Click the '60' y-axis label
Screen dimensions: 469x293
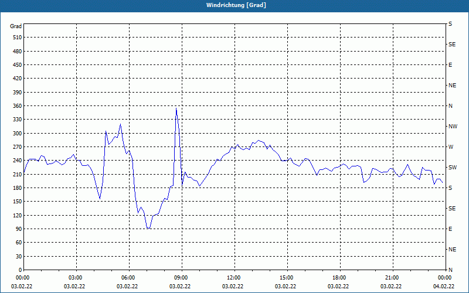coord(19,243)
